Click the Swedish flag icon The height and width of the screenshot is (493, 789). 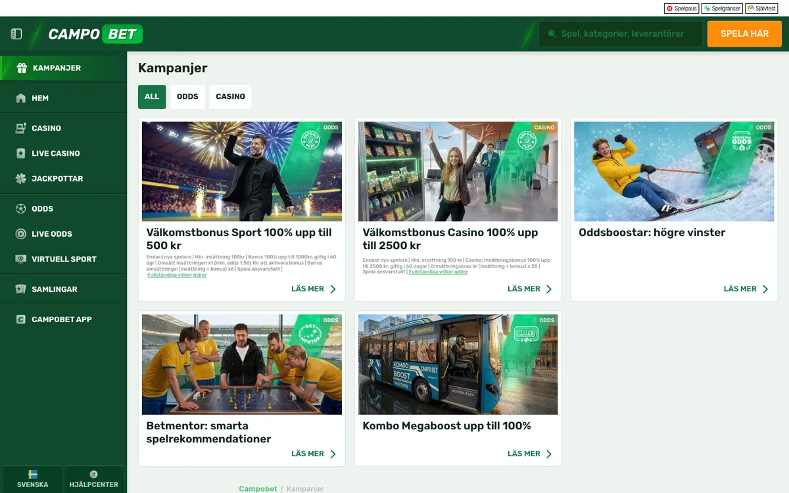point(33,474)
